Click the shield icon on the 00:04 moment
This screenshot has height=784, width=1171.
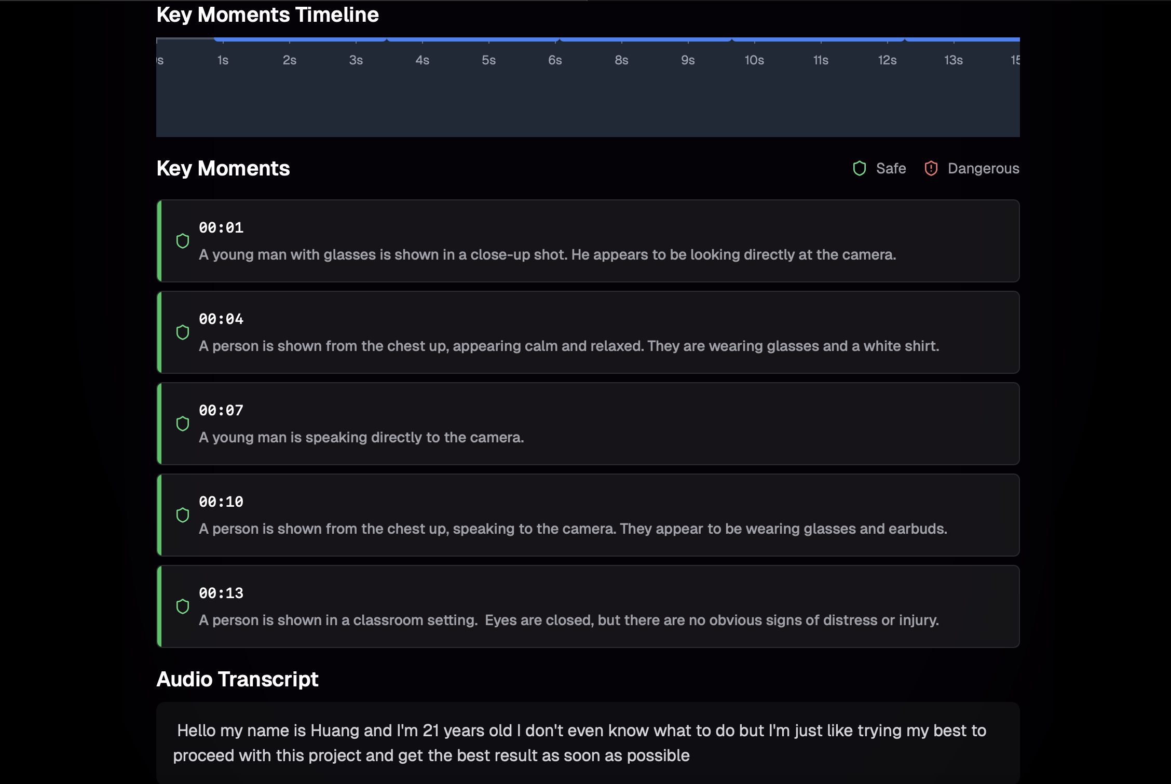pyautogui.click(x=183, y=332)
